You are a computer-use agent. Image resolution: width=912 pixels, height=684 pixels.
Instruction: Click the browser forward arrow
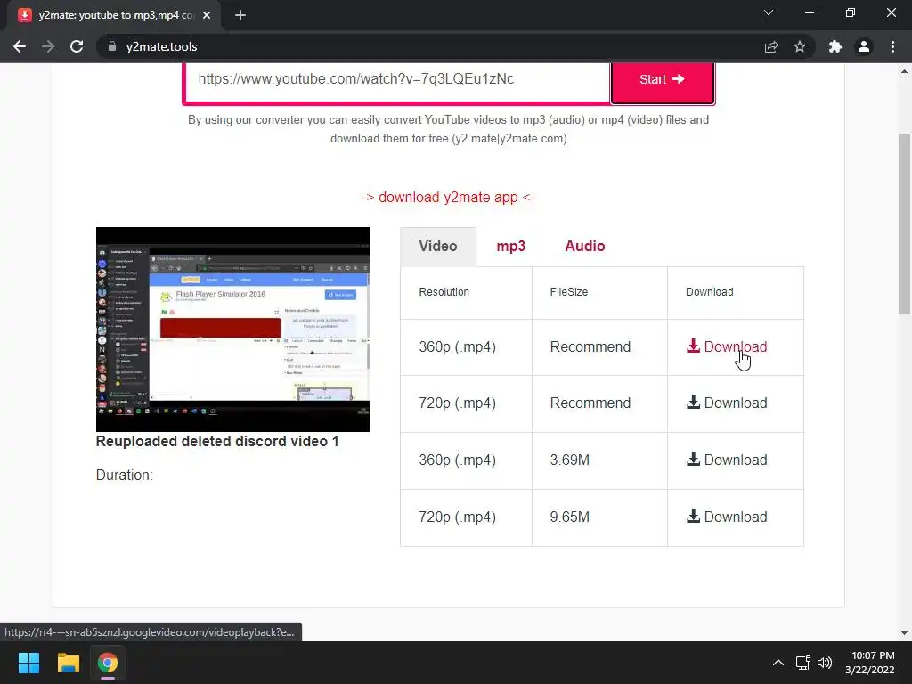pyautogui.click(x=48, y=46)
